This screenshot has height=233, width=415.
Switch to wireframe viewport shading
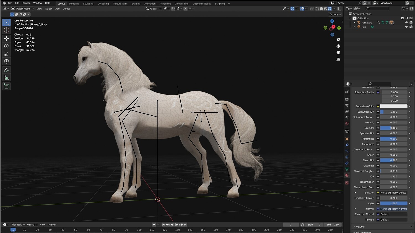pos(317,9)
